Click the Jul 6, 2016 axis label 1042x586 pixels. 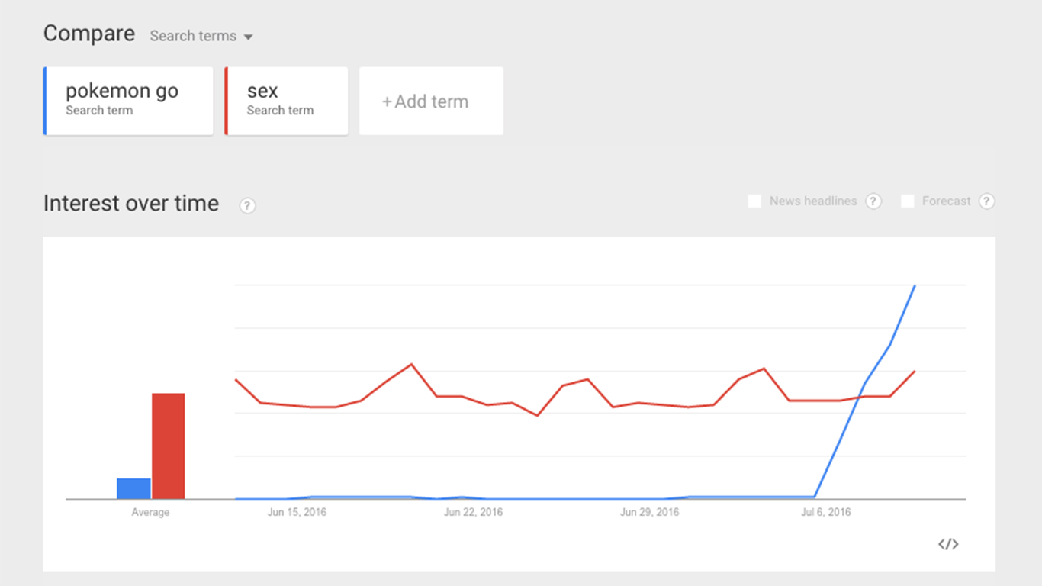pos(825,512)
